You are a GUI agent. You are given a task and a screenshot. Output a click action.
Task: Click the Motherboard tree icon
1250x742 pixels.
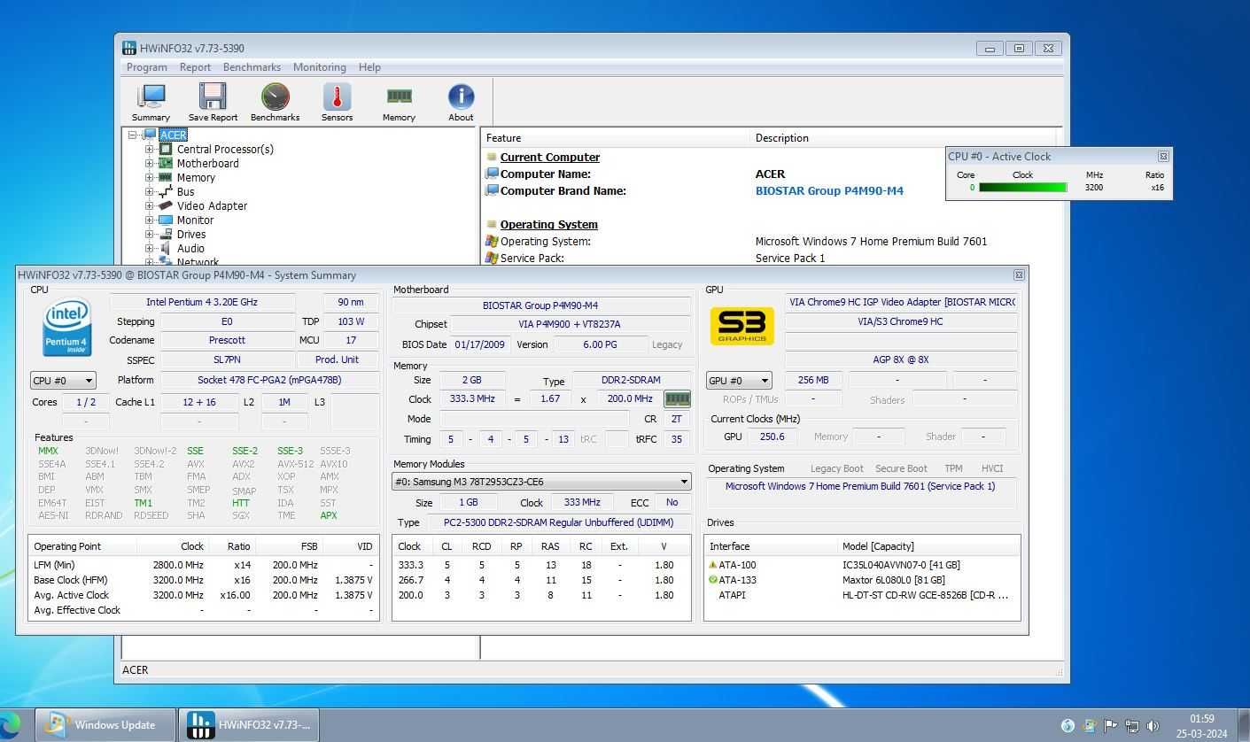point(165,163)
